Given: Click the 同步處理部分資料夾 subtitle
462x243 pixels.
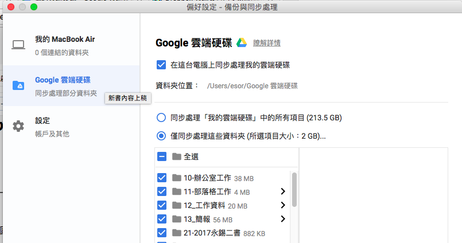Looking at the screenshot, I should [66, 93].
